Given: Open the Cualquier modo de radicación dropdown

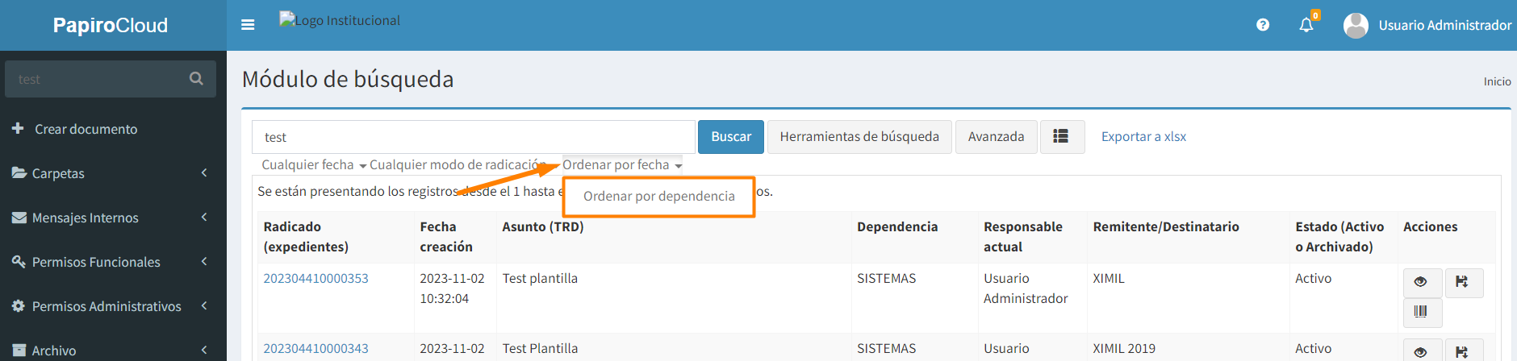Looking at the screenshot, I should click(458, 164).
